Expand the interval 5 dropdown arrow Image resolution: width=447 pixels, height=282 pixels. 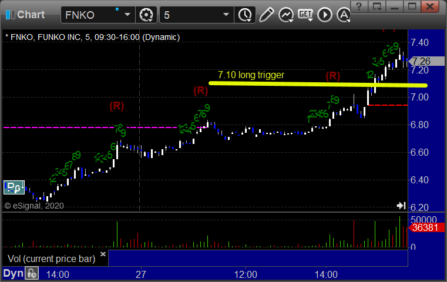226,15
